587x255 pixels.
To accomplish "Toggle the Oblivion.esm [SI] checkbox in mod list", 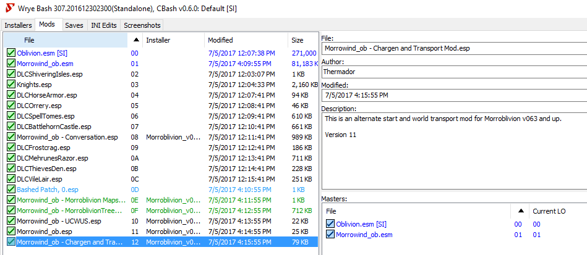I will pyautogui.click(x=11, y=53).
